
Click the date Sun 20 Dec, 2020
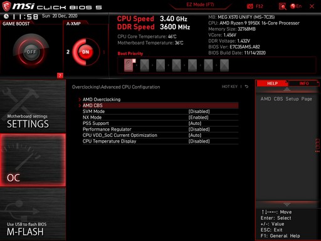pyautogui.click(x=60, y=16)
